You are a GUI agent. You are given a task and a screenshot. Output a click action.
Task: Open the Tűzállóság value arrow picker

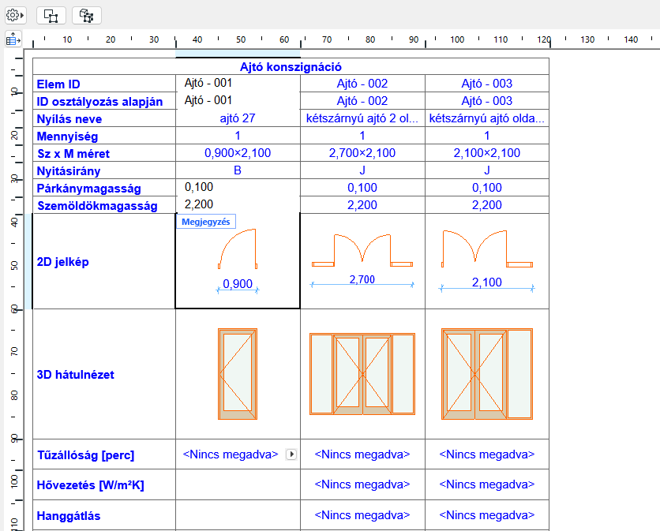pos(291,454)
